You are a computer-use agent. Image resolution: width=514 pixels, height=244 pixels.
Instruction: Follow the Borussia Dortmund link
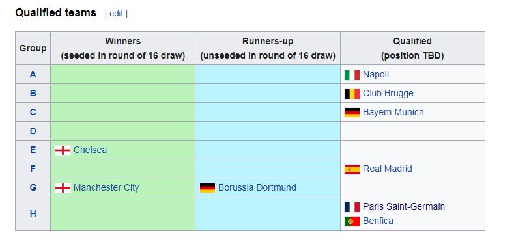pyautogui.click(x=257, y=187)
